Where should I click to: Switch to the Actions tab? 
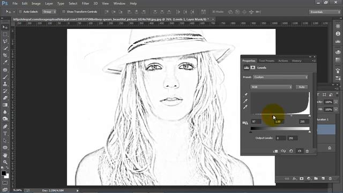pyautogui.click(x=283, y=61)
